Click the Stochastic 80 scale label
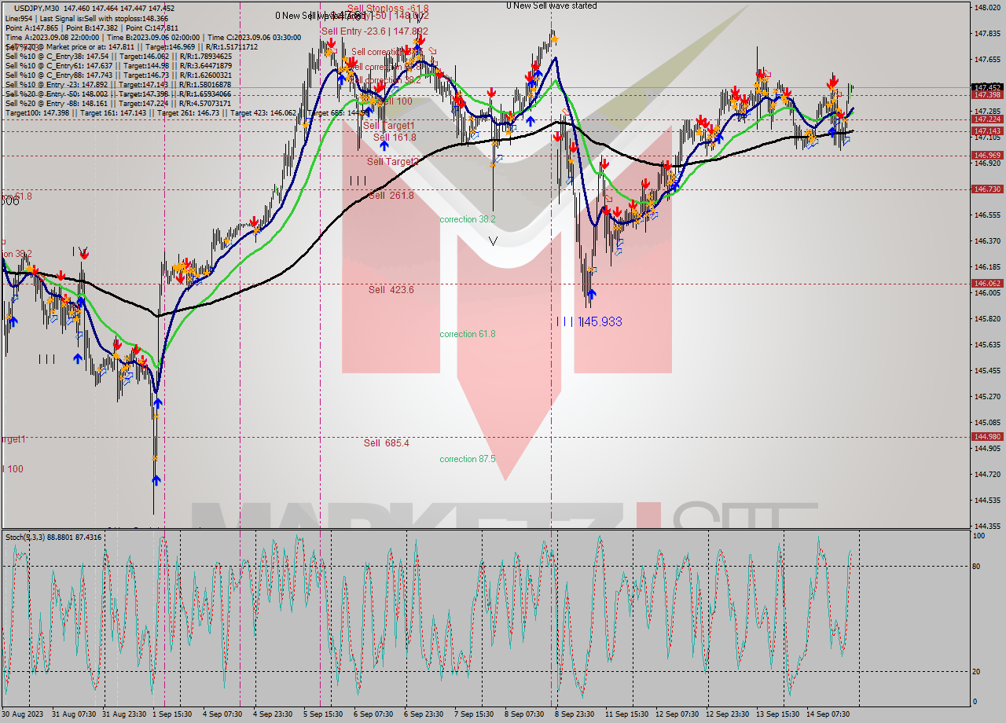 pos(978,566)
